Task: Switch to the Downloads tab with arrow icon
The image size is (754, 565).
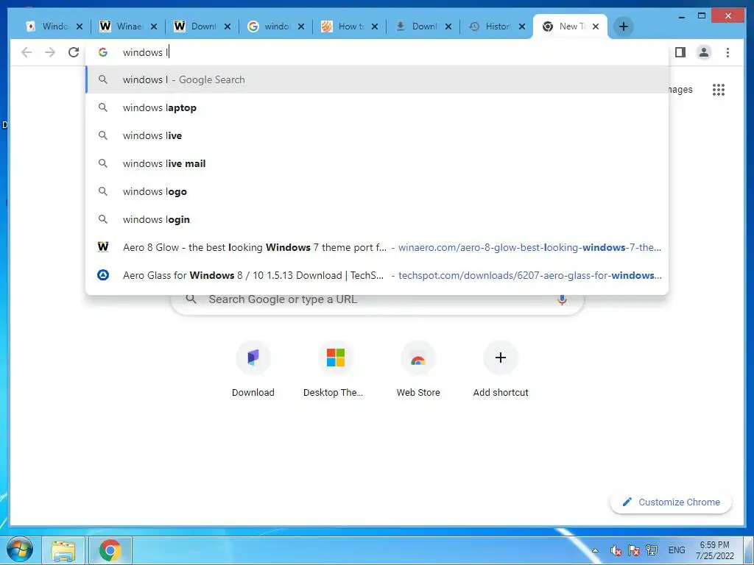Action: point(423,26)
